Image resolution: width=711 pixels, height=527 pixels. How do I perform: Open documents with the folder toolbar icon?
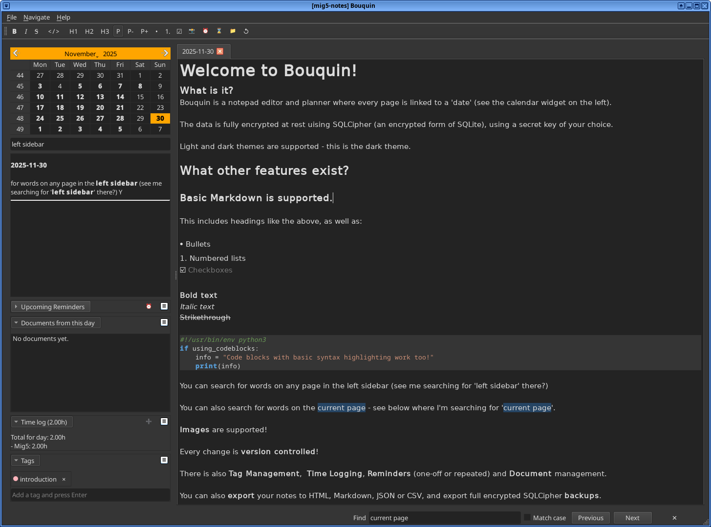tap(233, 31)
